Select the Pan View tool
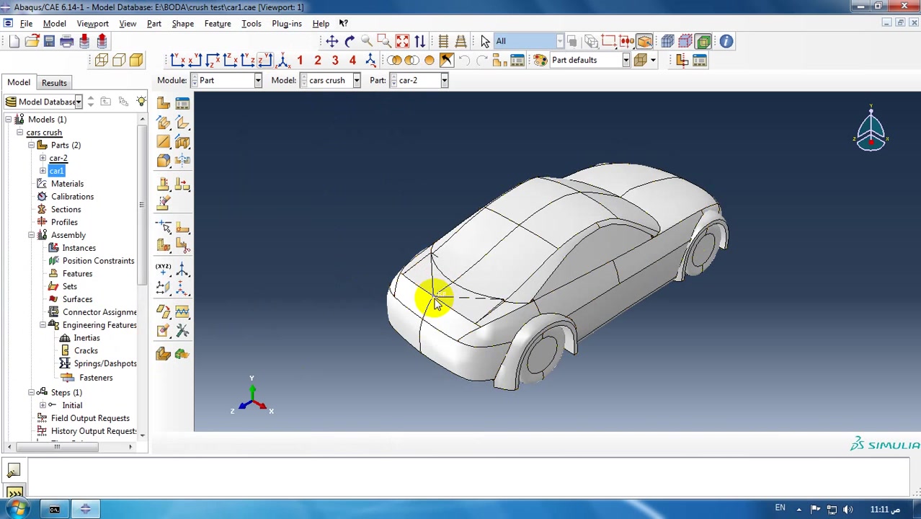921x519 pixels. (x=332, y=41)
